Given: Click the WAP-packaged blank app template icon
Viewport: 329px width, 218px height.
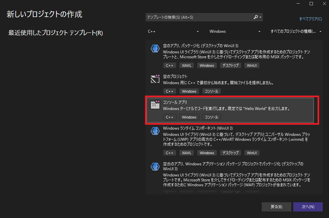Looking at the screenshot, I should (x=155, y=166).
